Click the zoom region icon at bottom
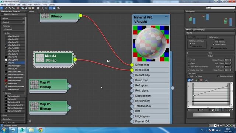Viewport: 236px width, 133px height. pyautogui.click(x=225, y=126)
